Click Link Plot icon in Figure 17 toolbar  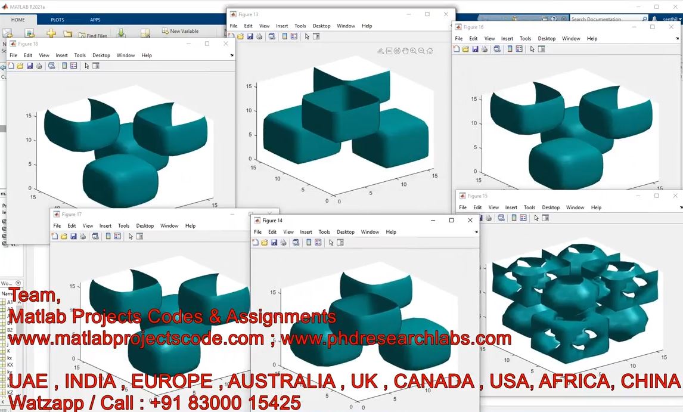(x=95, y=236)
